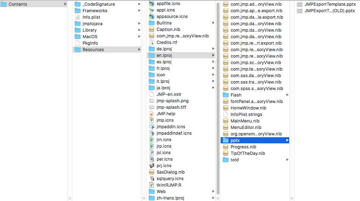This screenshot has height=201, width=360.
Task: Expand the _CodeSignature folder arrow
Action: click(139, 4)
